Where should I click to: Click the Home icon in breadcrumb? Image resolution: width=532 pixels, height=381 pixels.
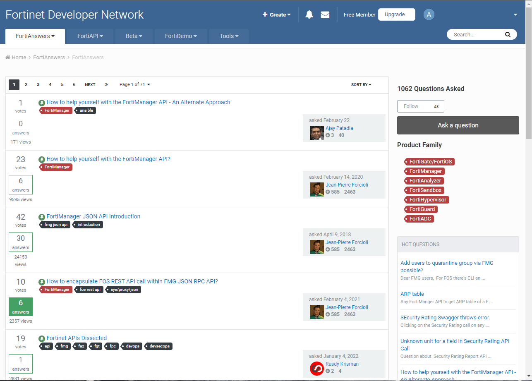tap(8, 58)
